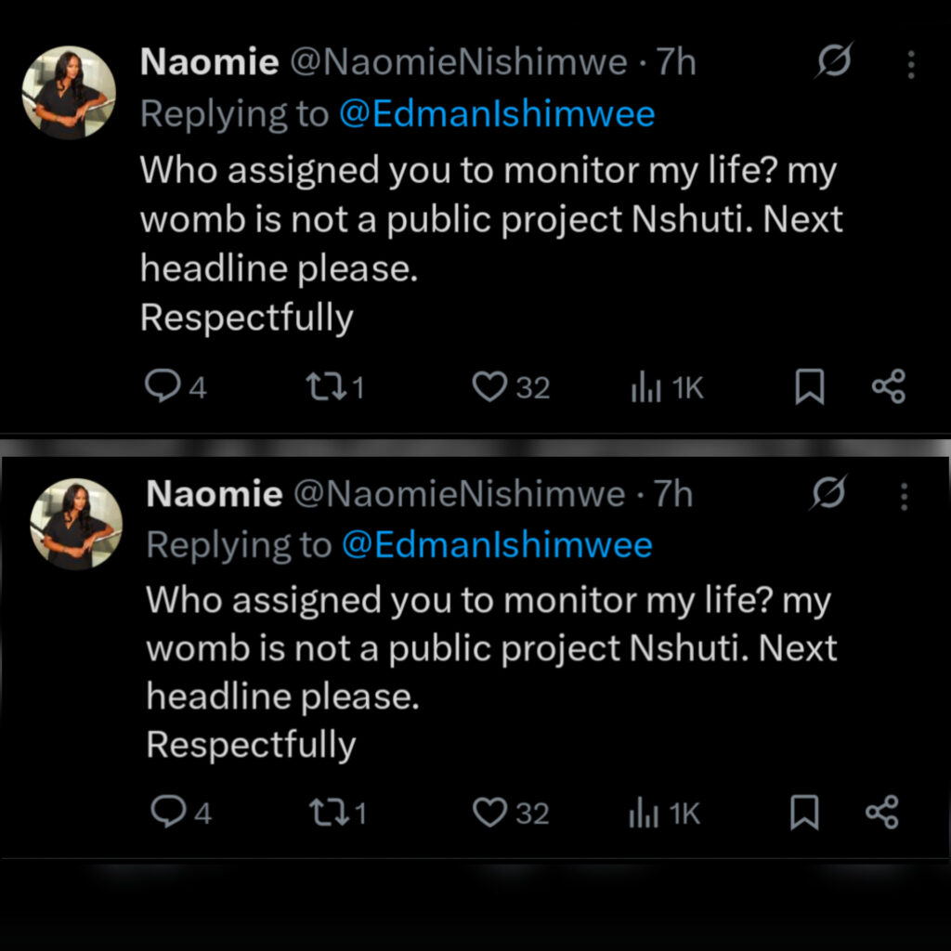Screen dimensions: 951x951
Task: Open Naomie's profile picture in top tweet
Action: [x=69, y=93]
